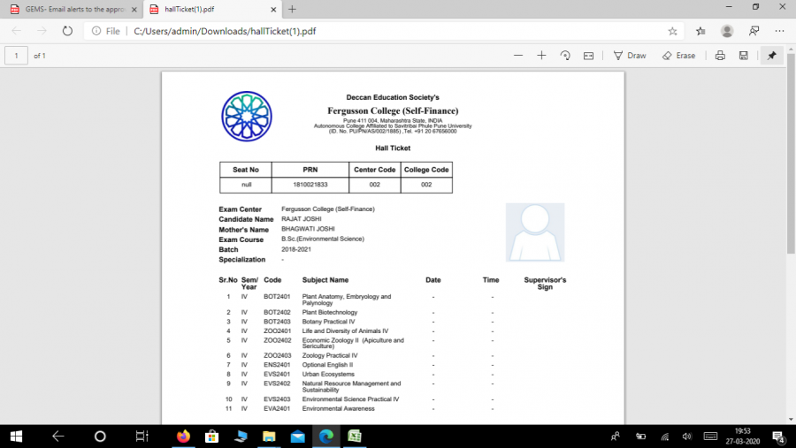796x448 pixels.
Task: Open browser Settings and more menu
Action: point(780,31)
